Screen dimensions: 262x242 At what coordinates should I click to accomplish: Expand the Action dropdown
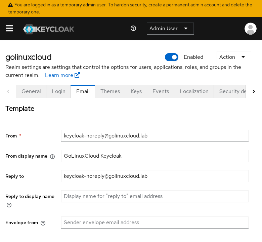233,57
